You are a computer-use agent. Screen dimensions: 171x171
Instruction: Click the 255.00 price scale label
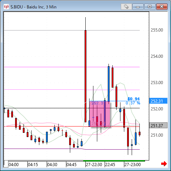(x=157, y=30)
